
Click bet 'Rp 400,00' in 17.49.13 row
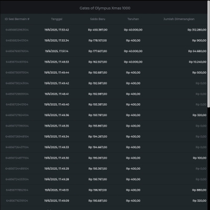(x=133, y=190)
